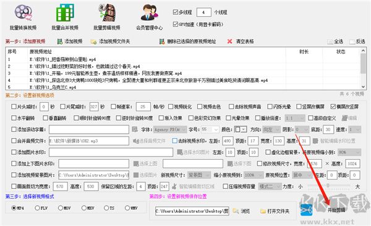Open the 批量合并视频 green grid icon
This screenshot has height=226, width=371.
65,12
